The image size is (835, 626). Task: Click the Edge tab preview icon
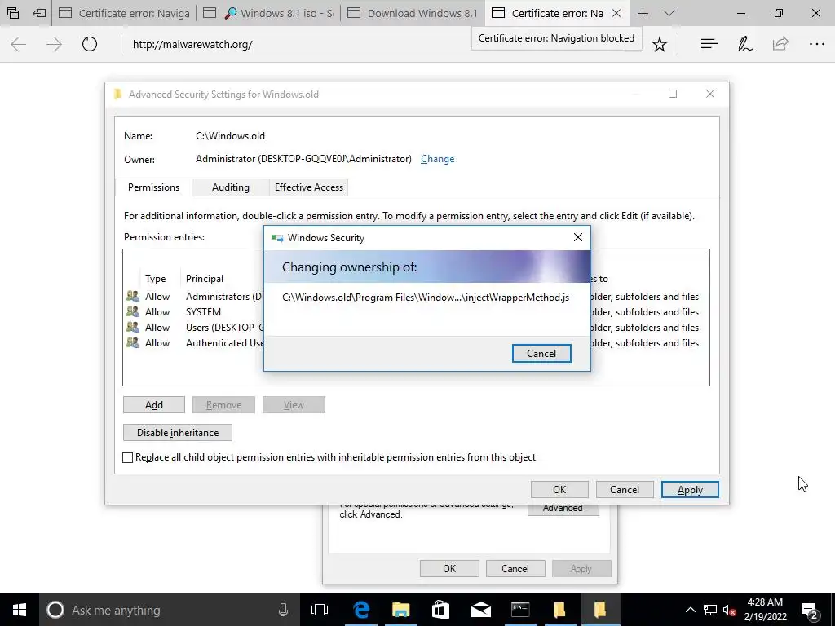coord(13,13)
